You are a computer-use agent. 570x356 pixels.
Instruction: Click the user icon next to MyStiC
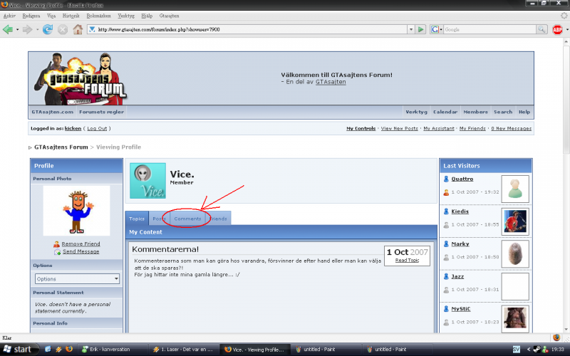point(446,309)
